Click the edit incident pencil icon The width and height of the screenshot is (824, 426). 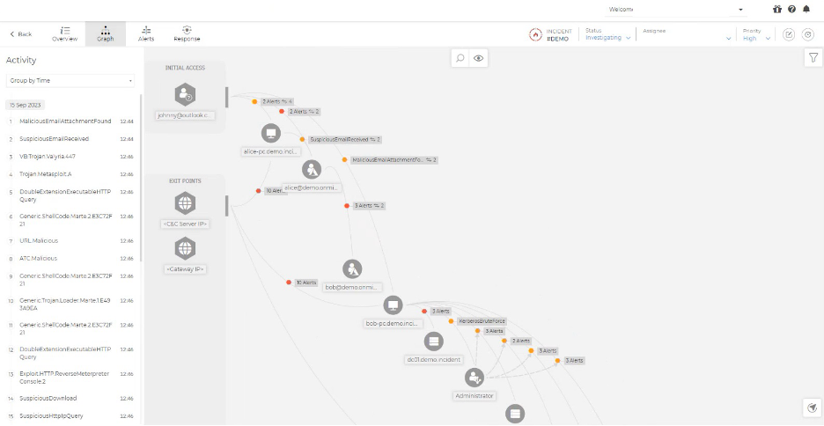[789, 34]
